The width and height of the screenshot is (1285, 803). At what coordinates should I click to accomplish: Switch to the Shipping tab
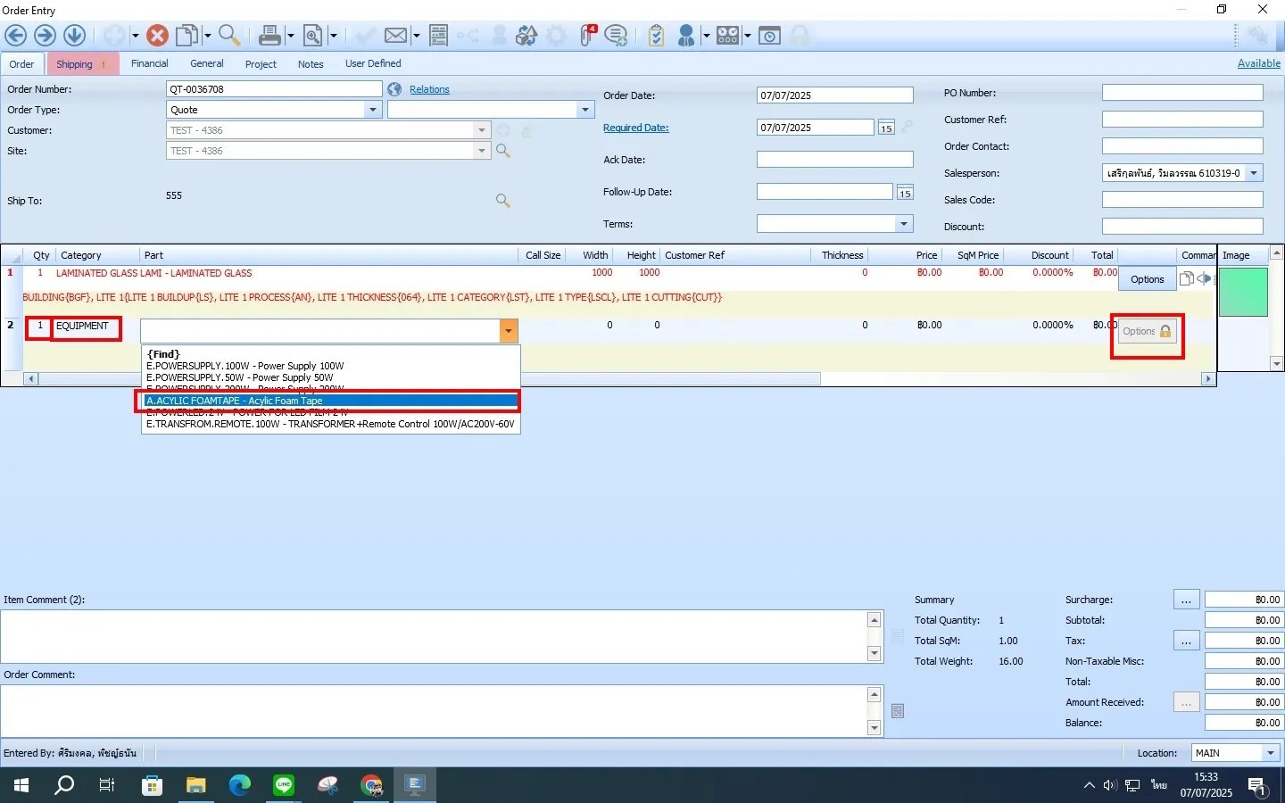tap(82, 64)
